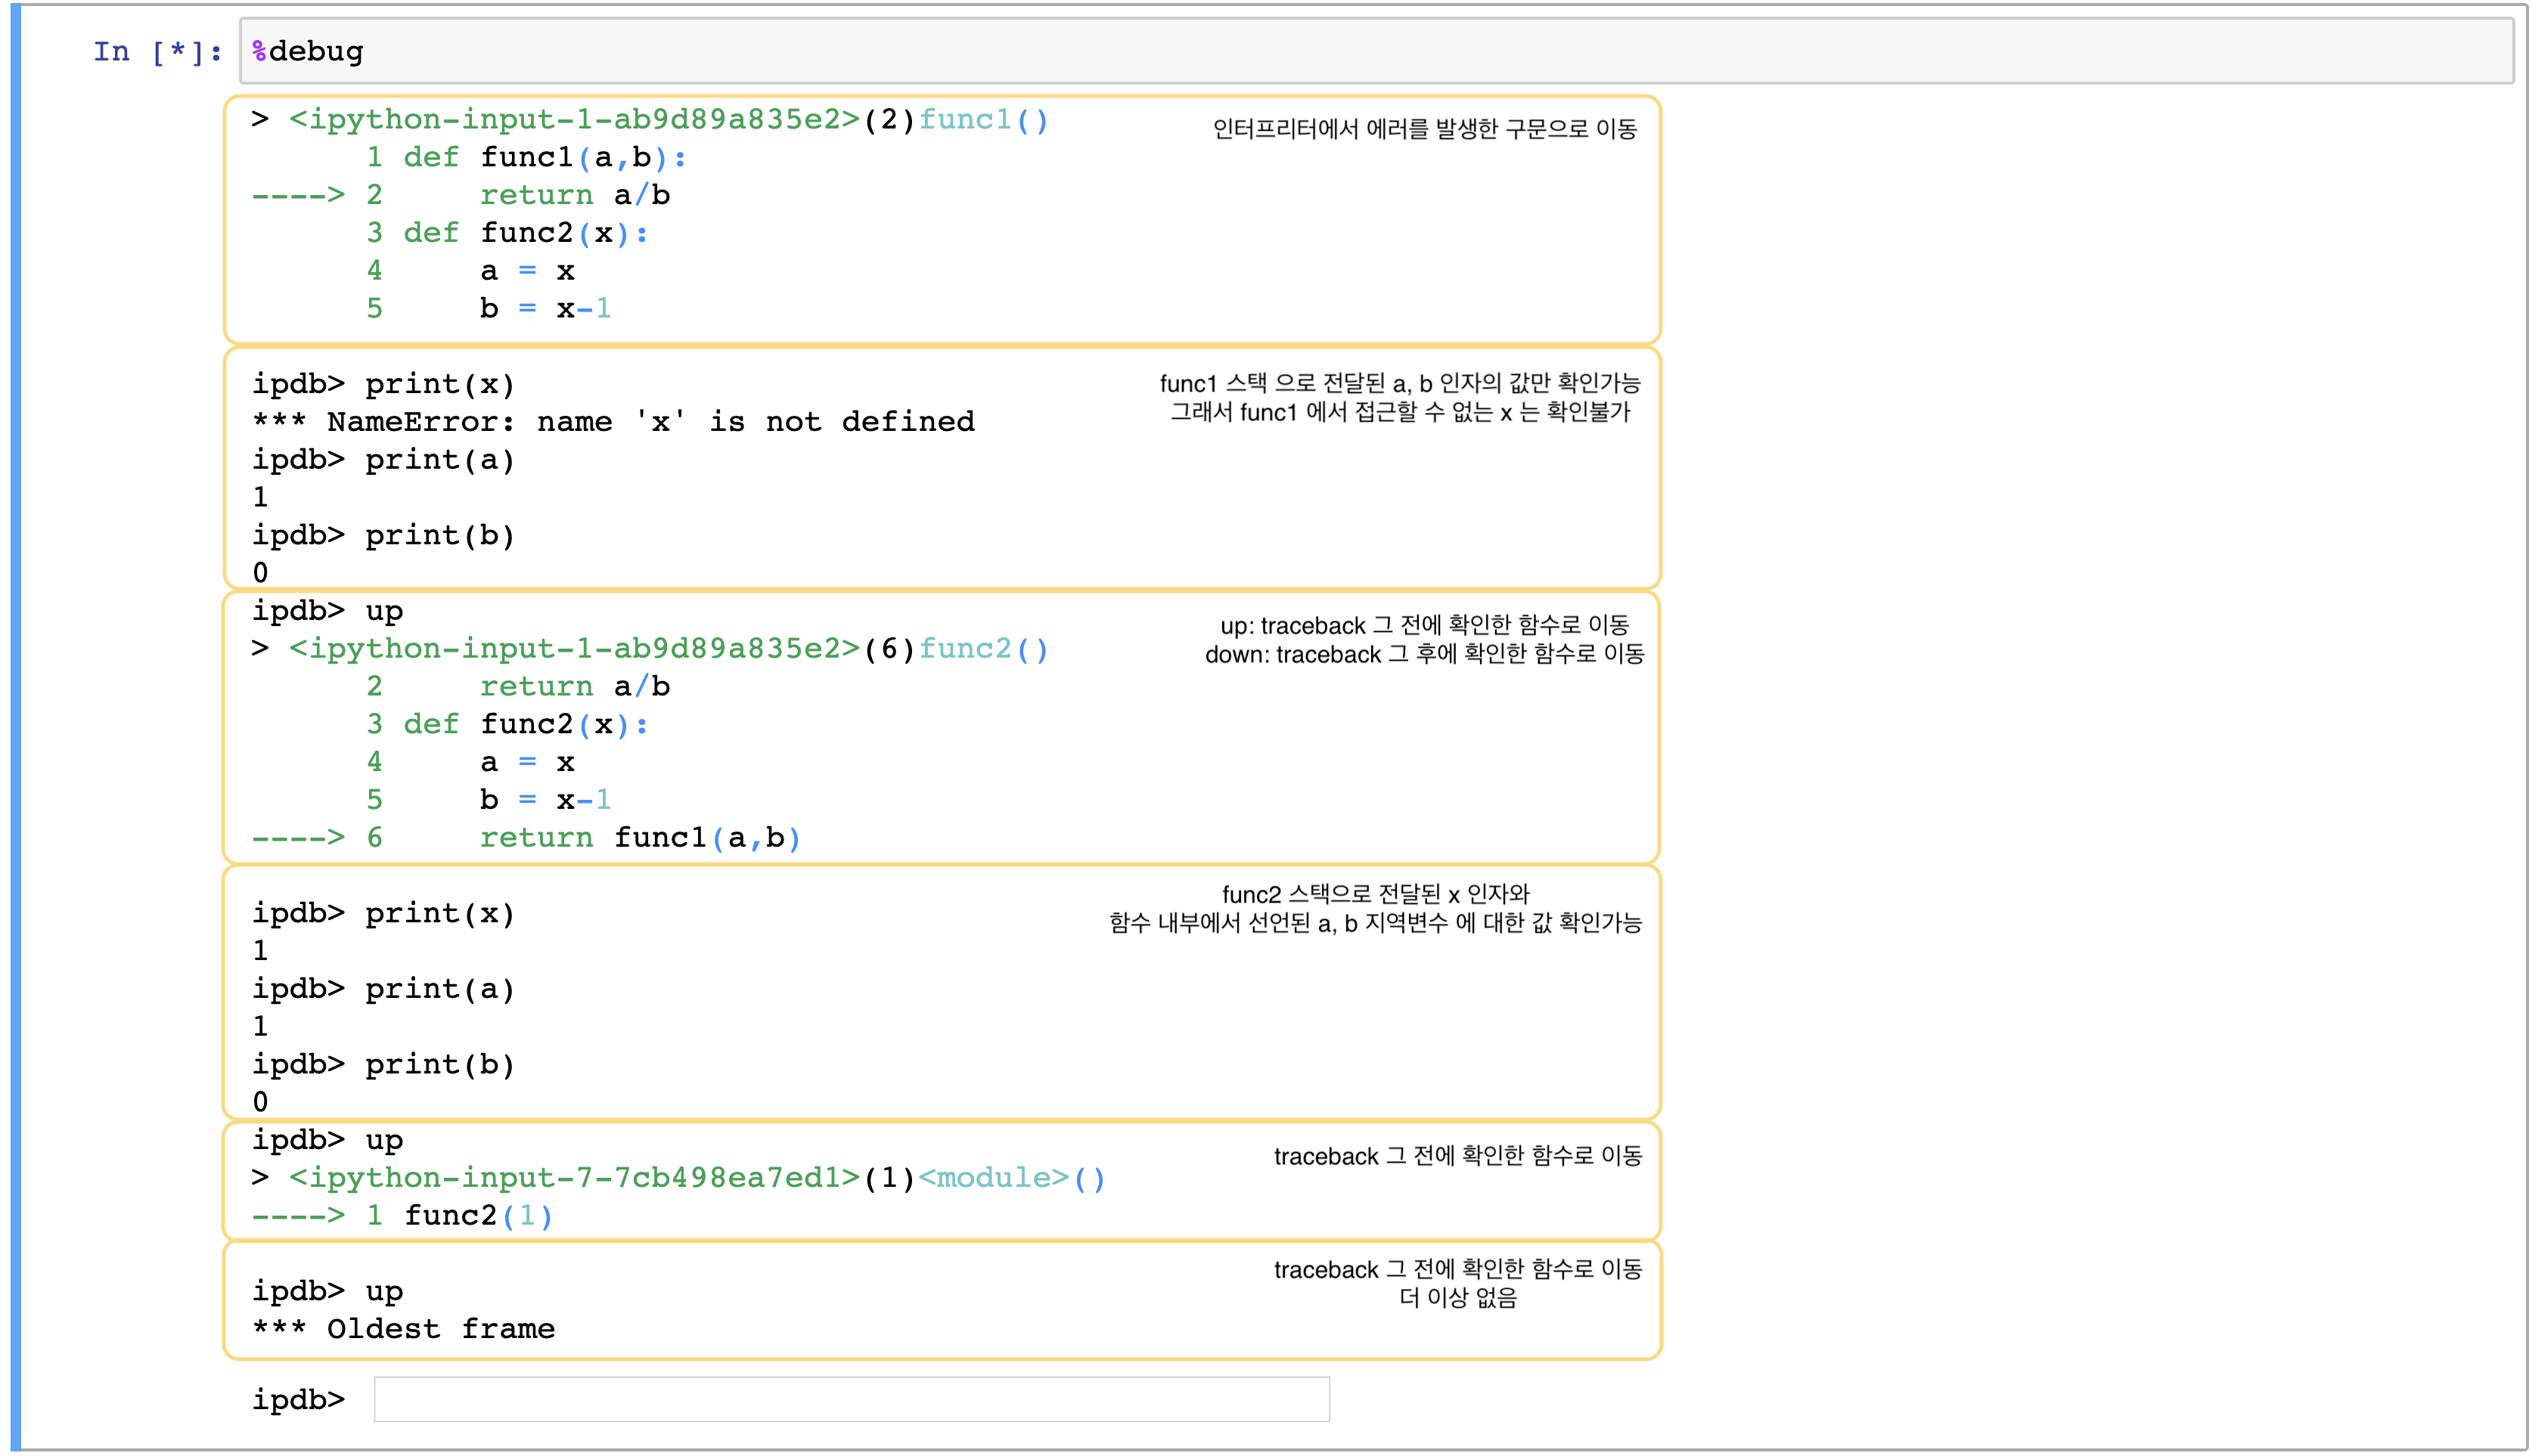Click the arrow marking line 2

pyautogui.click(x=298, y=195)
